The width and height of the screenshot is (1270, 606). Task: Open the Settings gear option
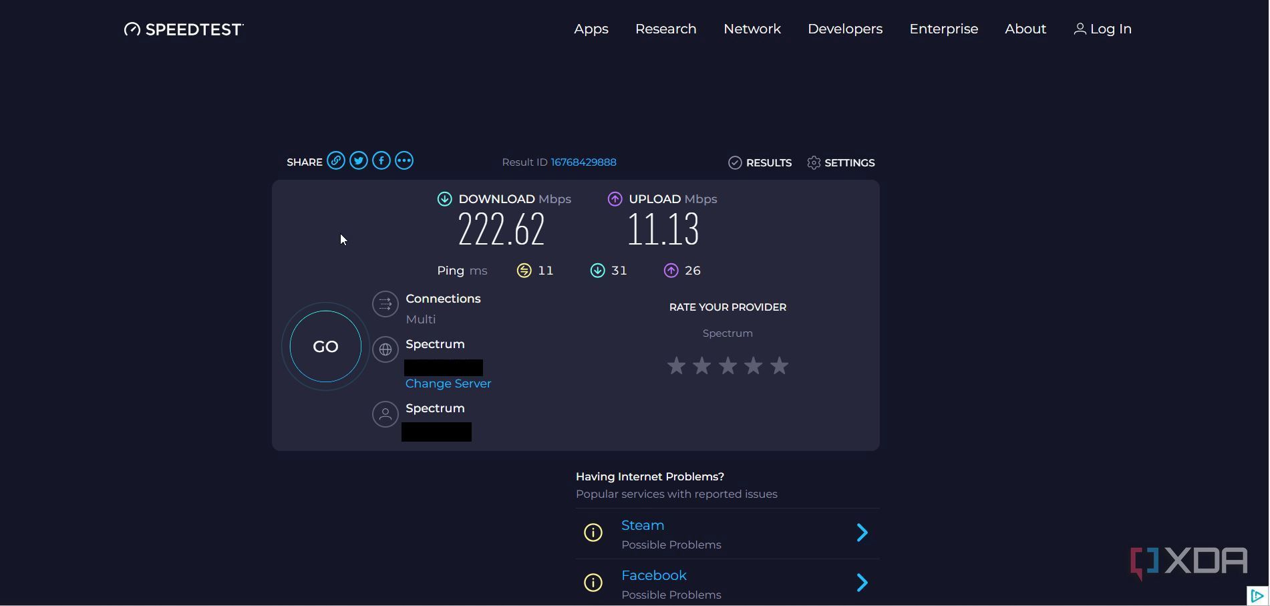coord(840,163)
